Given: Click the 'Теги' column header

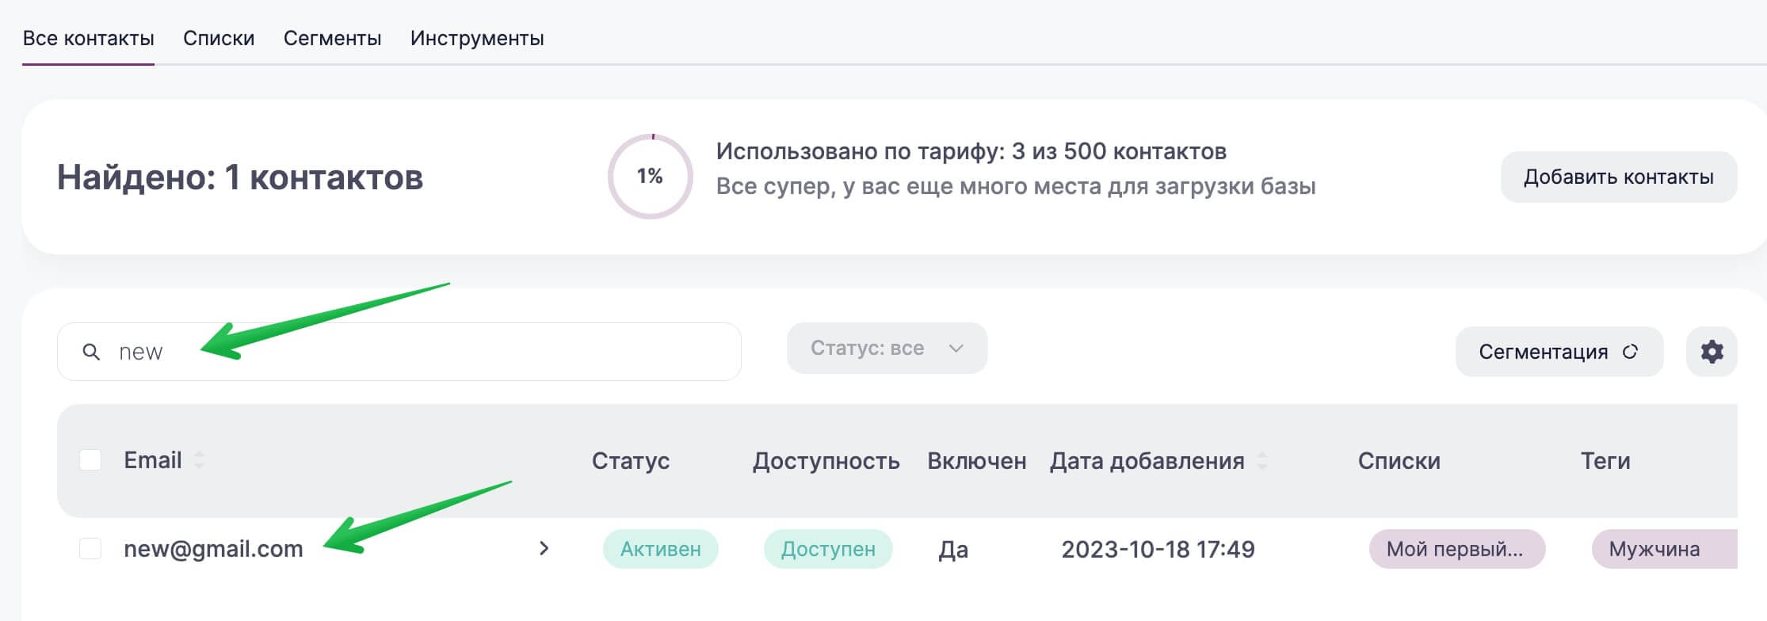Looking at the screenshot, I should pyautogui.click(x=1605, y=460).
